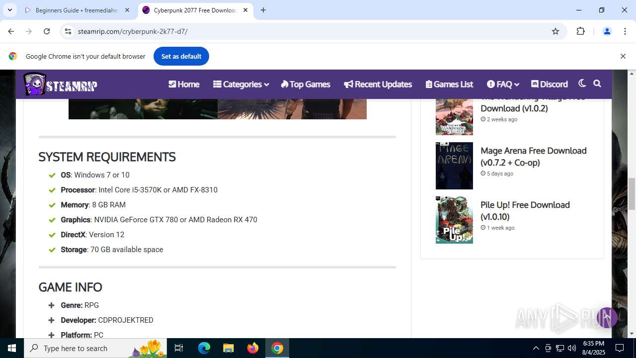This screenshot has height=358, width=636.
Task: Open the Windows Start menu
Action: click(12, 348)
